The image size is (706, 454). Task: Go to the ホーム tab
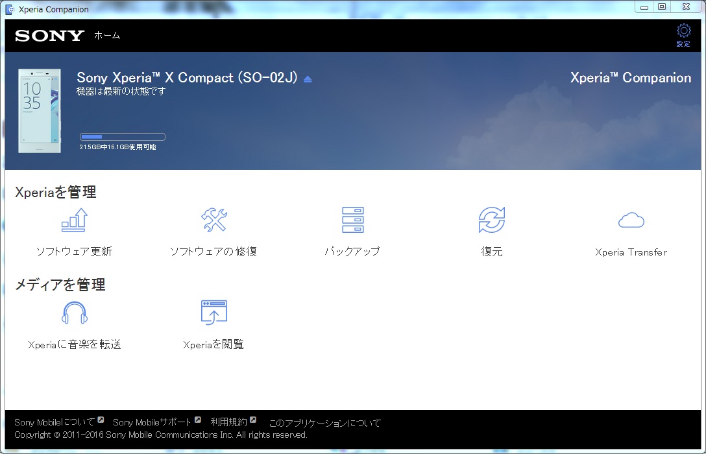pyautogui.click(x=107, y=36)
